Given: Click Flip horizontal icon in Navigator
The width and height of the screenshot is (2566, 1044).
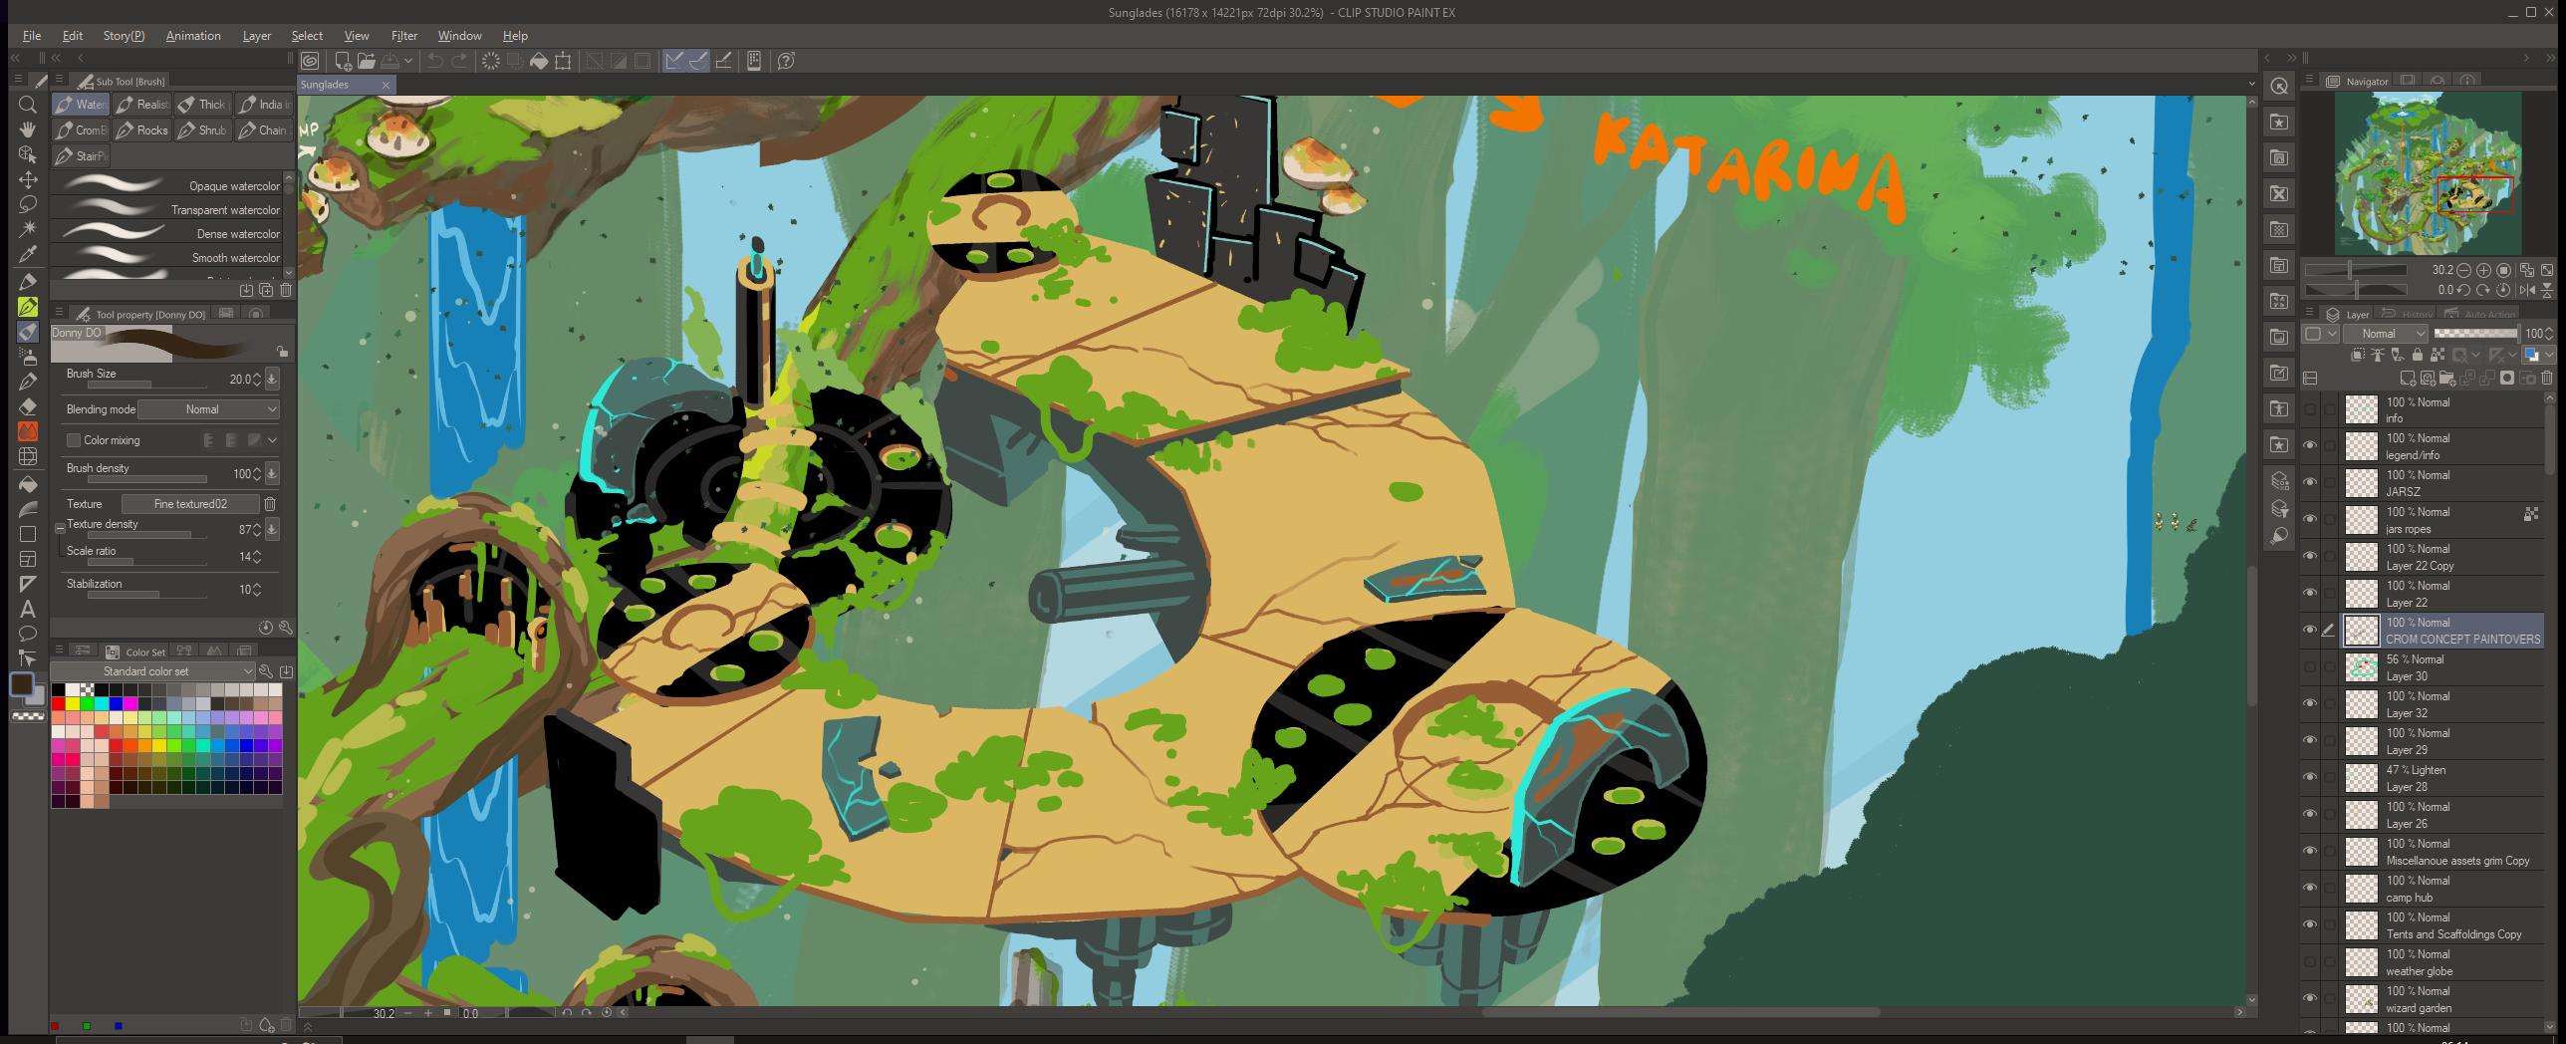Looking at the screenshot, I should coord(2527,290).
